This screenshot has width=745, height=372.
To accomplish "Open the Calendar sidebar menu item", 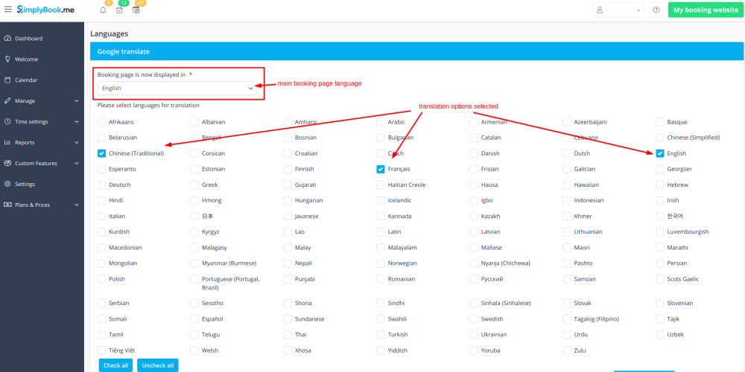I will [26, 80].
